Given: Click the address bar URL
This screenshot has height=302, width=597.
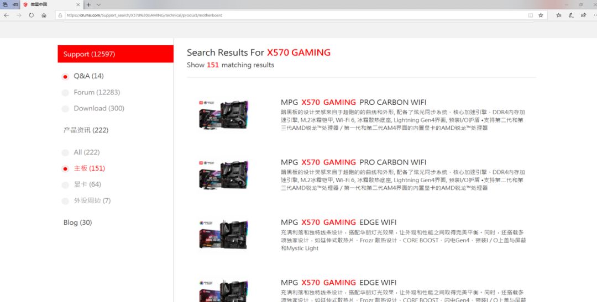Looking at the screenshot, I should pos(145,15).
